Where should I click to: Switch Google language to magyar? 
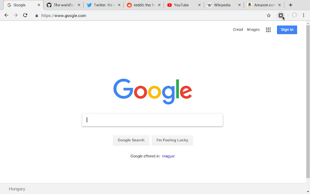(x=169, y=156)
